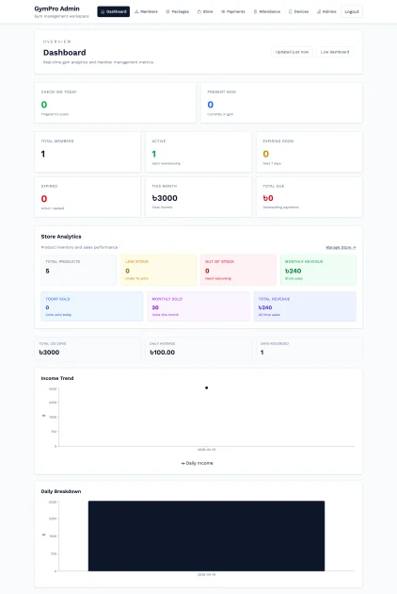397x594 pixels.
Task: Click the Active members value
Action: click(x=154, y=154)
